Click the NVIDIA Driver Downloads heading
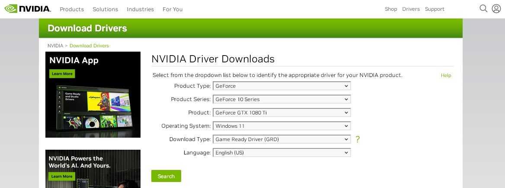Screen dimensions: 505x188 coord(213,59)
